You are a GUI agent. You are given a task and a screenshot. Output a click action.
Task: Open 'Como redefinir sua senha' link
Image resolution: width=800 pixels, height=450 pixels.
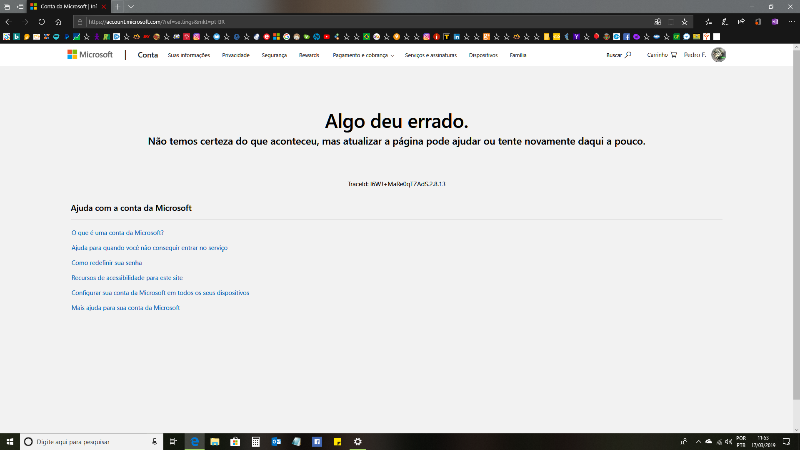pyautogui.click(x=107, y=263)
